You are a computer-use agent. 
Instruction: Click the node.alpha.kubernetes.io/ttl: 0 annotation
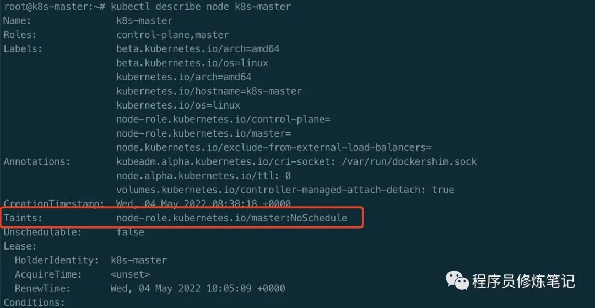pyautogui.click(x=203, y=175)
